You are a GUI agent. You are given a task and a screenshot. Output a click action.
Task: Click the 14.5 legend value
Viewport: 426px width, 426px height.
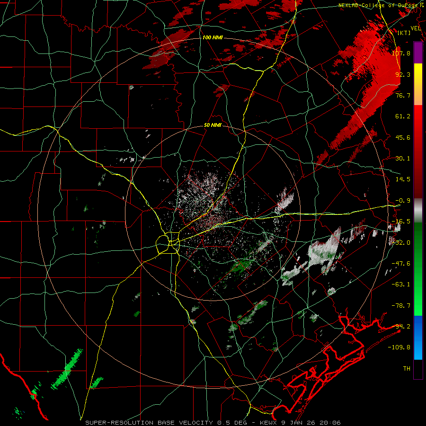coord(403,179)
